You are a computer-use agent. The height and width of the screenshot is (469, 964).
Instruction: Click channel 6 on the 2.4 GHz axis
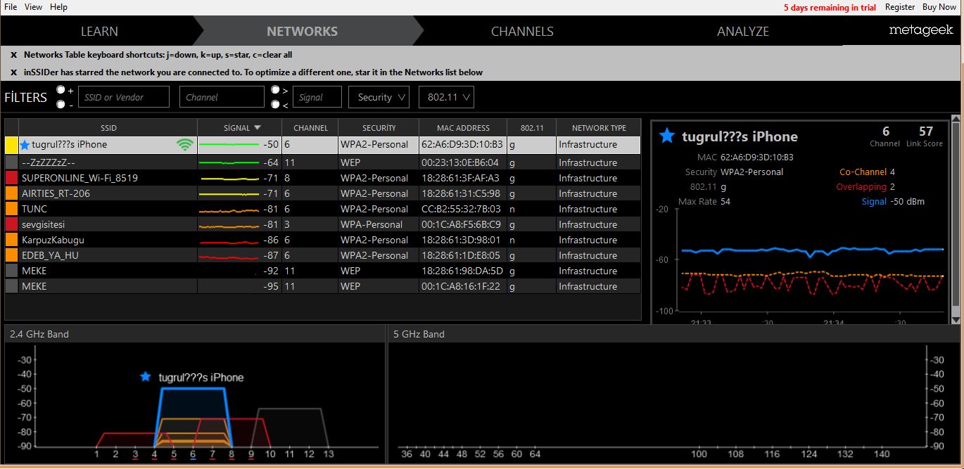(193, 454)
